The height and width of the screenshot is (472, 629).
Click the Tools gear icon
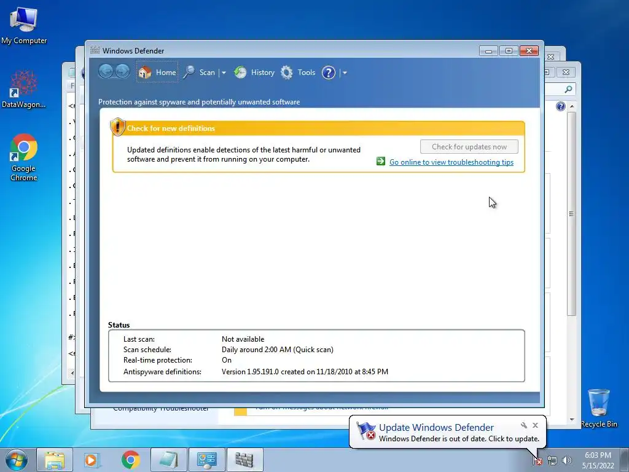[x=286, y=73]
